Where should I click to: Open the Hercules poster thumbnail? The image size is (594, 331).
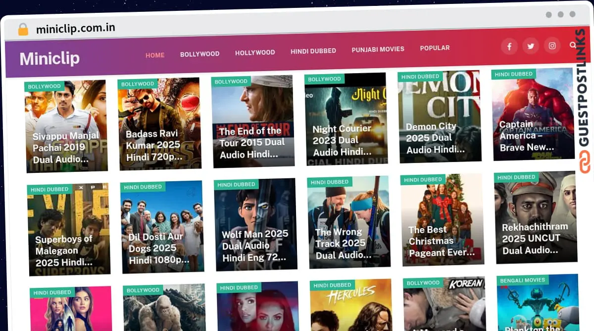click(351, 306)
